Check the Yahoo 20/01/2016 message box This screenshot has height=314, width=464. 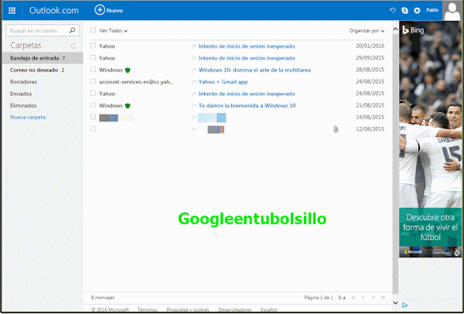pyautogui.click(x=93, y=46)
